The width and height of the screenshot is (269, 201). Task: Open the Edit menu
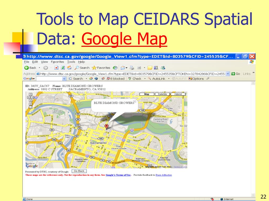pos(35,62)
